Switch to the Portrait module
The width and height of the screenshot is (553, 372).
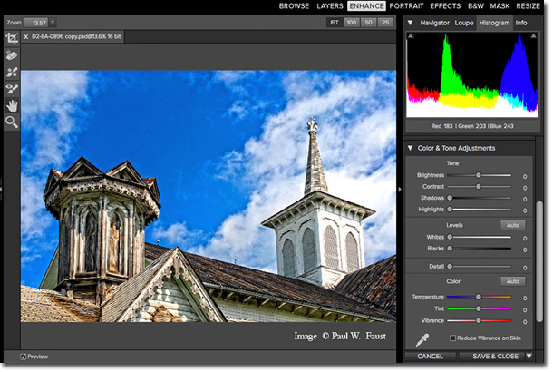click(x=406, y=6)
